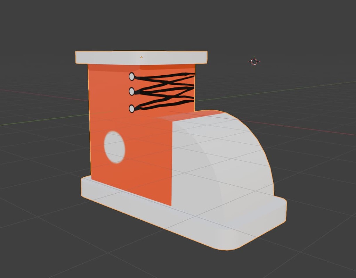Click the orange origin dot on the top cuff

[x=141, y=57]
